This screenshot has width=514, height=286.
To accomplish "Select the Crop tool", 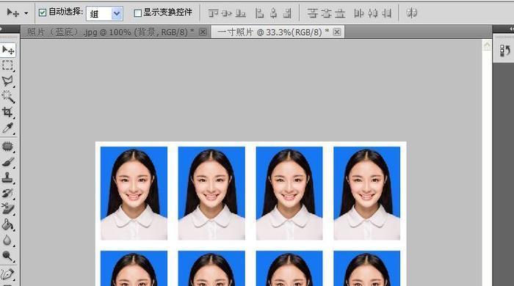I will (7, 112).
